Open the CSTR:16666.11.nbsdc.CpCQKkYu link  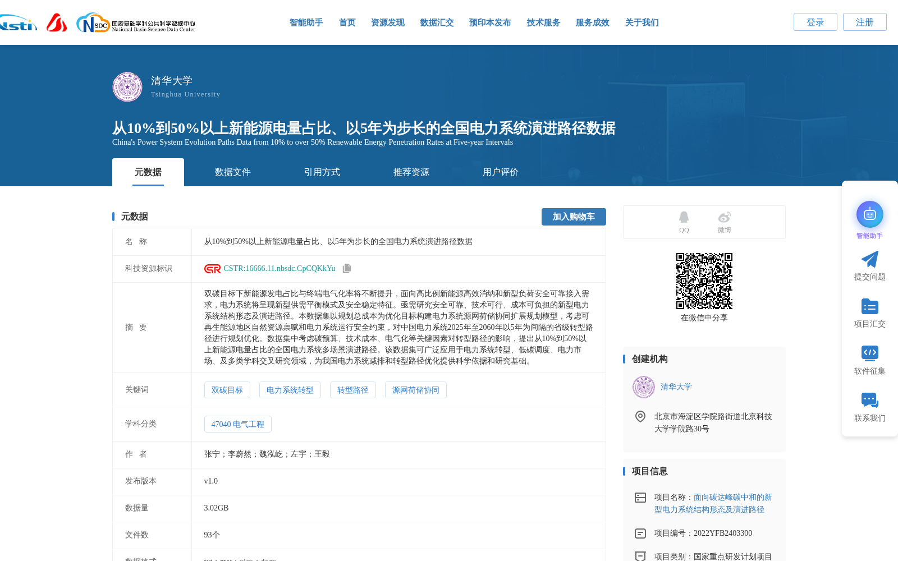click(x=280, y=269)
